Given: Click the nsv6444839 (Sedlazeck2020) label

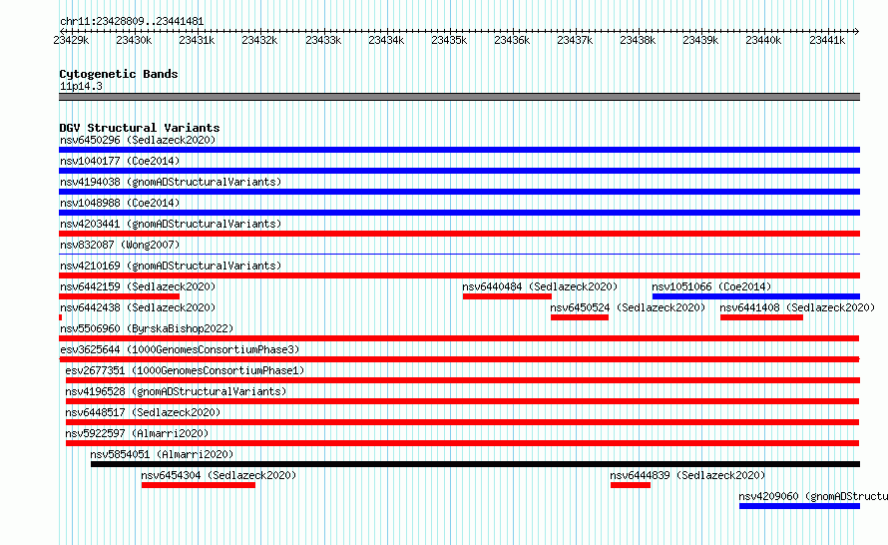Looking at the screenshot, I should tap(687, 475).
